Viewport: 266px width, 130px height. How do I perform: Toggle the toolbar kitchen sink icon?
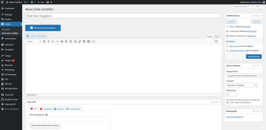tap(88, 42)
